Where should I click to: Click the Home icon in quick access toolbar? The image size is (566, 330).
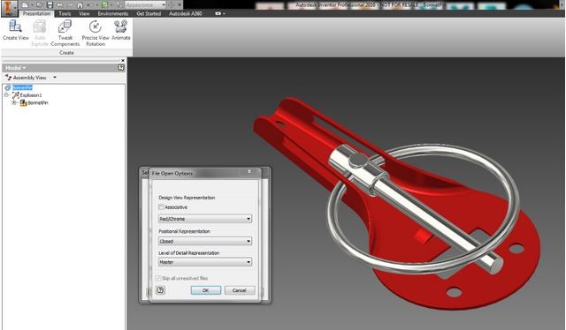click(x=80, y=5)
